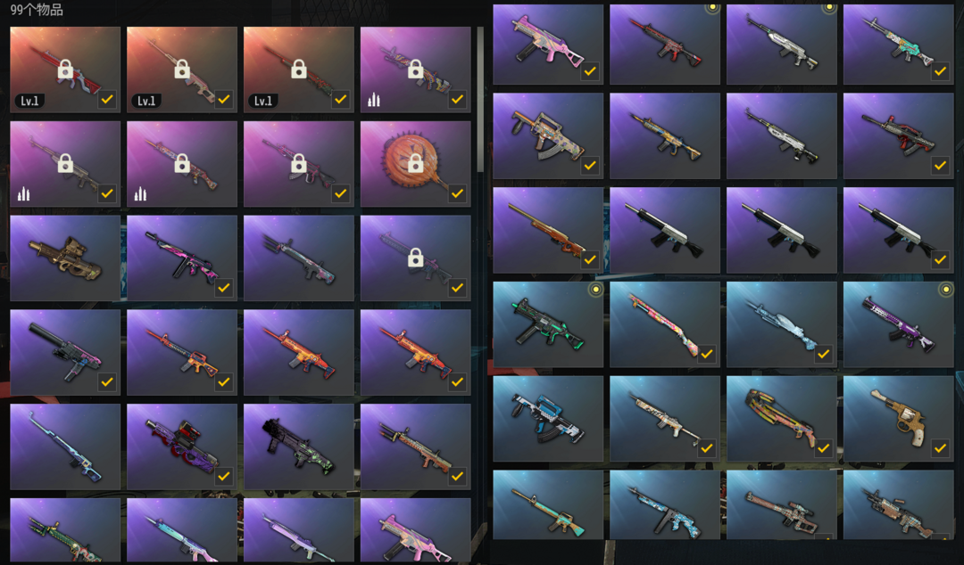
Task: Open the purple P90 with red sight
Action: [182, 446]
